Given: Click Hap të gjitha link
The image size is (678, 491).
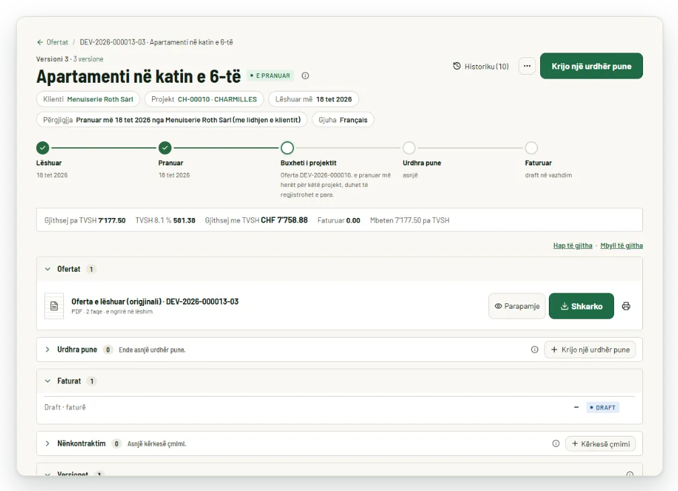Looking at the screenshot, I should click(x=572, y=245).
